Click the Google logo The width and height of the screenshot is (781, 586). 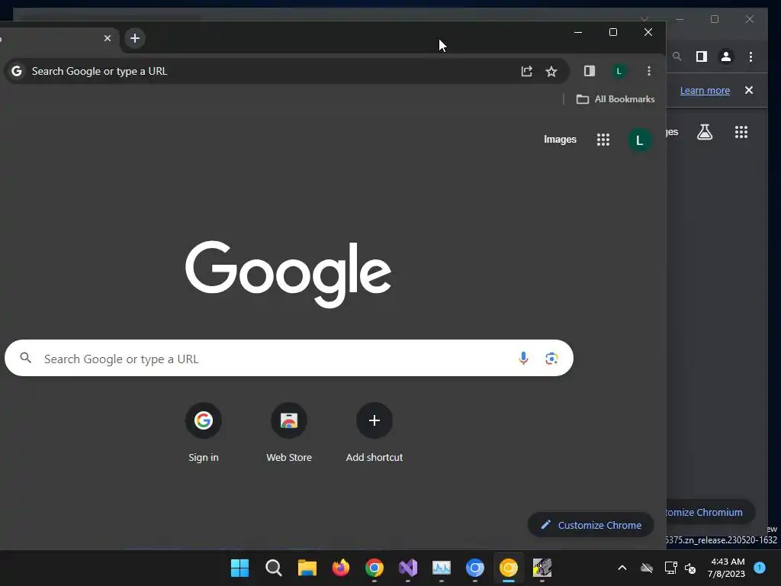tap(288, 274)
